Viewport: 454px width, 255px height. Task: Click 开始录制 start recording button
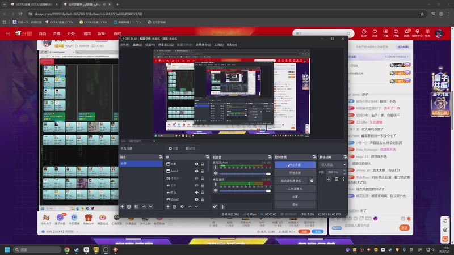point(295,173)
